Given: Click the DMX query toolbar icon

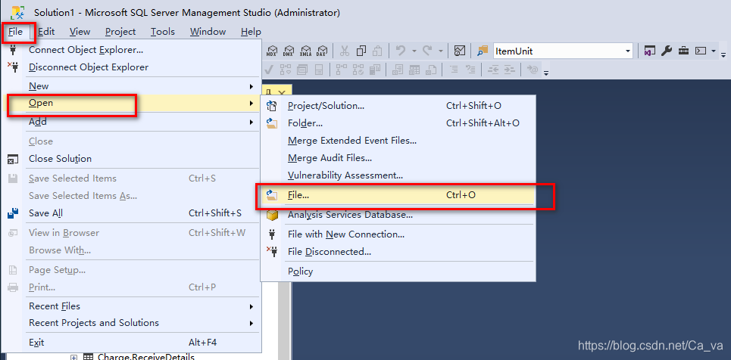Looking at the screenshot, I should (x=289, y=51).
